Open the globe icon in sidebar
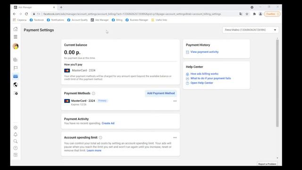 click(x=16, y=85)
